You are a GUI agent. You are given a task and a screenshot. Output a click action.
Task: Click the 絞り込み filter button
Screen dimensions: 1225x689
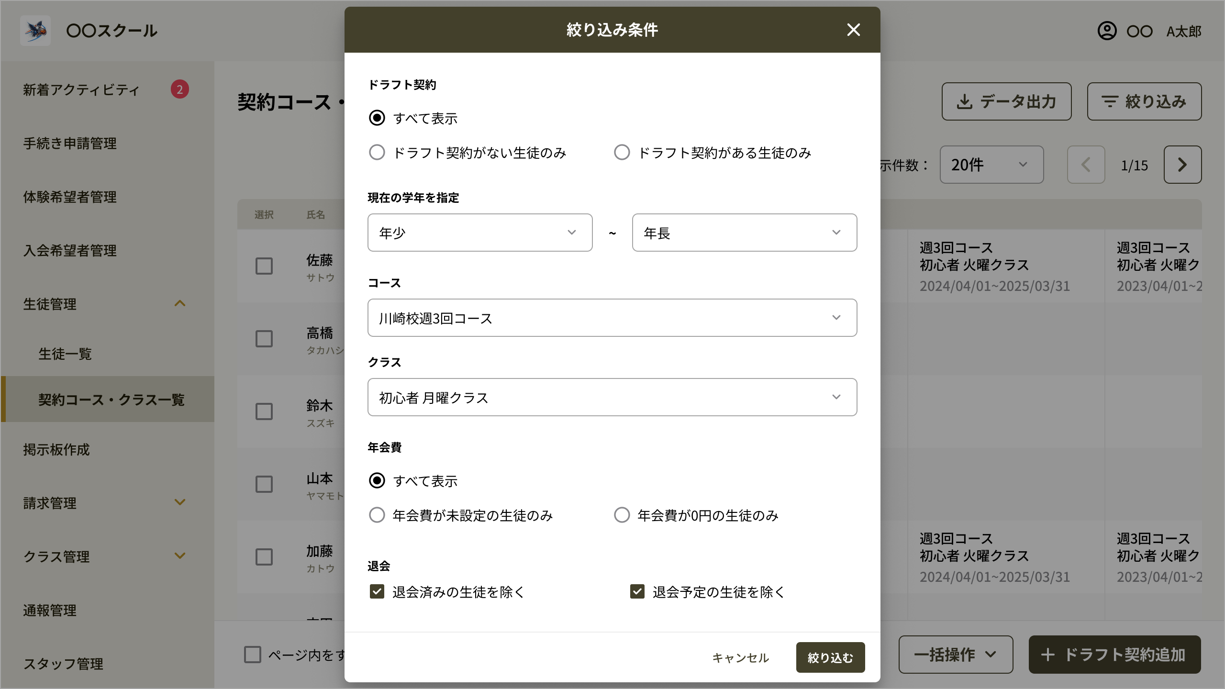click(x=1144, y=101)
